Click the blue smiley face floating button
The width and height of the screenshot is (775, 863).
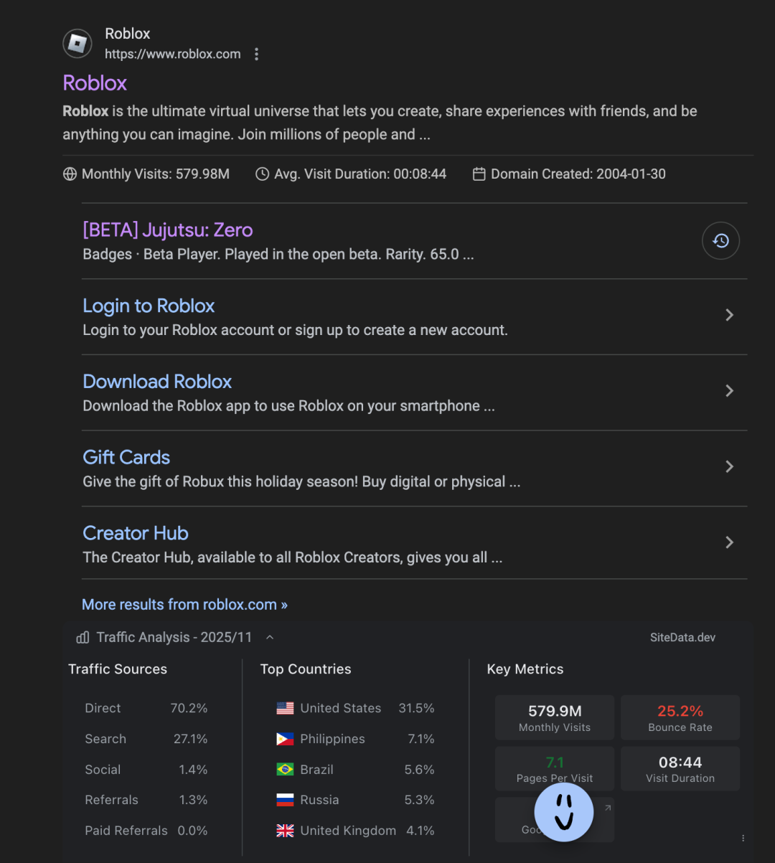coord(564,811)
